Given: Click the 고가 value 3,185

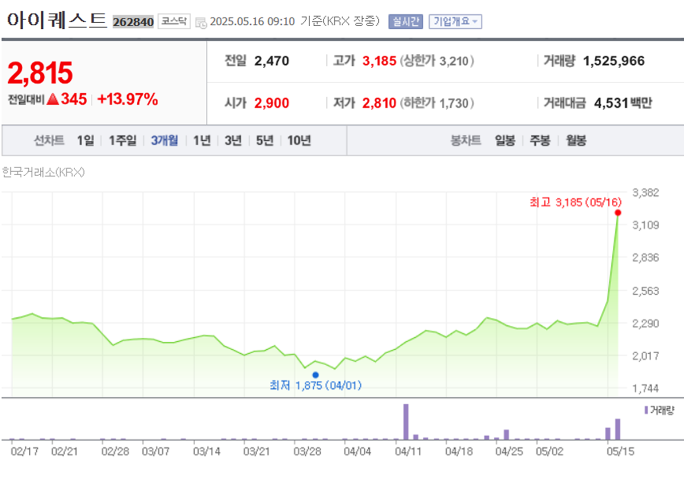Looking at the screenshot, I should click(379, 61).
